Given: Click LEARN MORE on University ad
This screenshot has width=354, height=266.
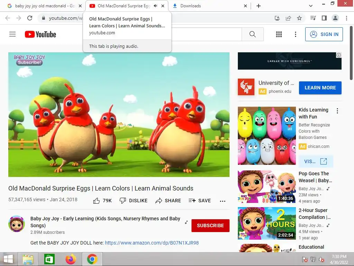Looking at the screenshot, I should point(320,88).
